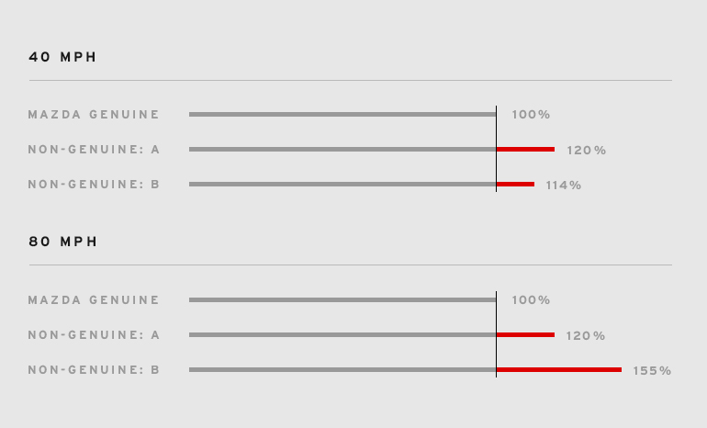Click the 100% value in the 40 MPH chart
Viewport: 707px width, 428px height.
click(531, 115)
